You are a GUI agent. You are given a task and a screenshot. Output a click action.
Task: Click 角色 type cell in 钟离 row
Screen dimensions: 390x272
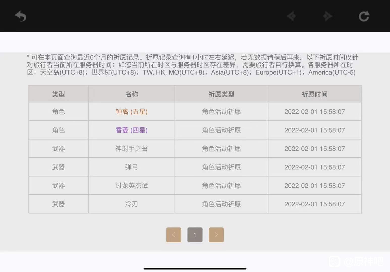(x=59, y=112)
